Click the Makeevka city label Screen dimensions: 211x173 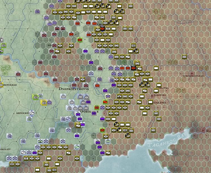pos(160,95)
